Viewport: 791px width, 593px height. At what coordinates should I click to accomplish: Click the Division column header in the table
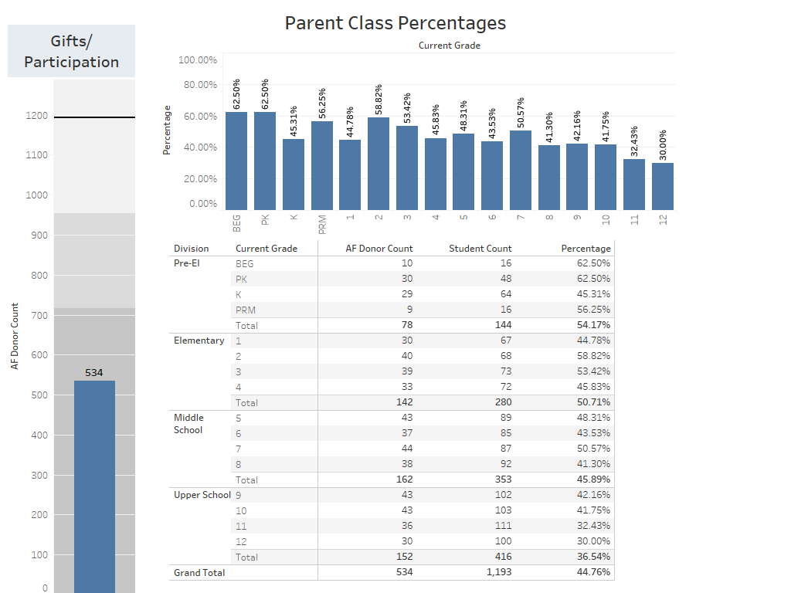[x=192, y=249]
